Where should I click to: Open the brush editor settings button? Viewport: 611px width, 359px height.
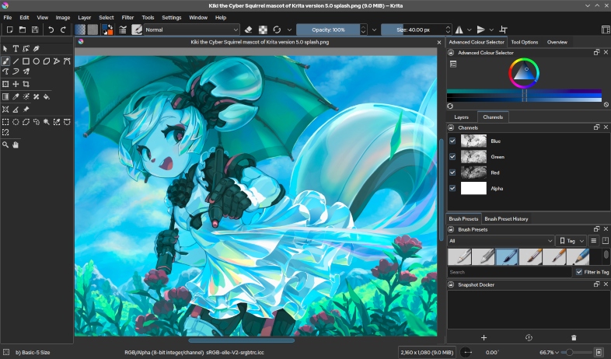pyautogui.click(x=123, y=30)
